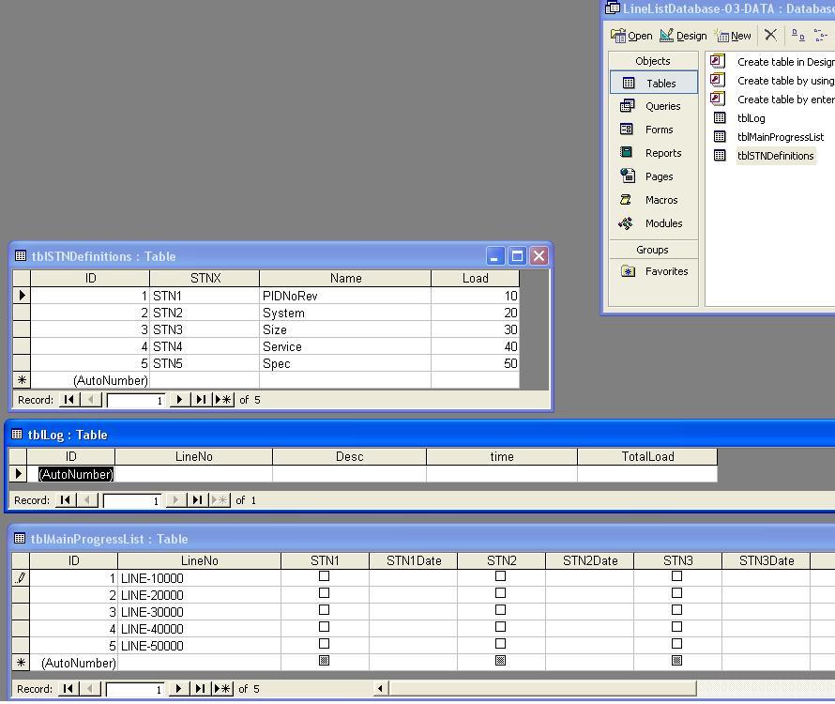Screen dimensions: 835x704
Task: Click the Queries object icon
Action: 628,106
